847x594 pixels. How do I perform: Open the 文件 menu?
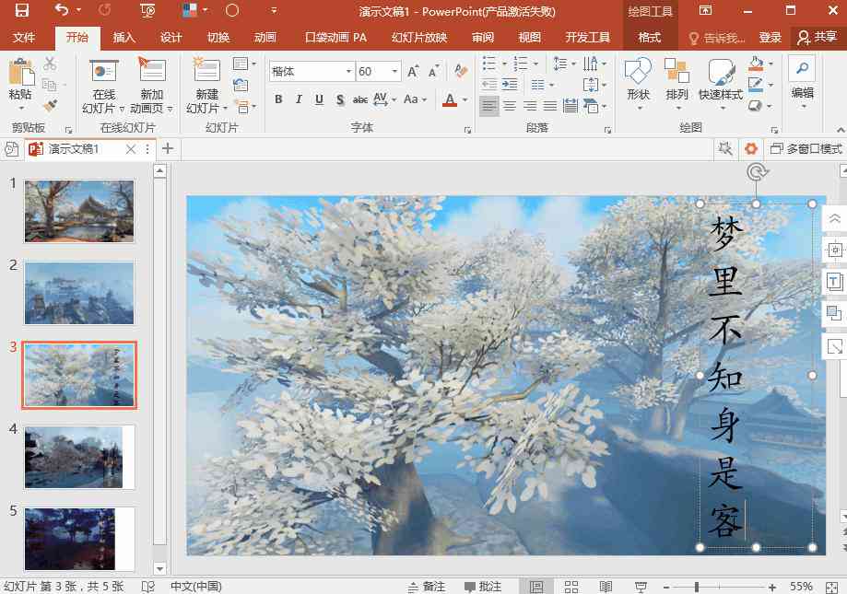click(24, 37)
